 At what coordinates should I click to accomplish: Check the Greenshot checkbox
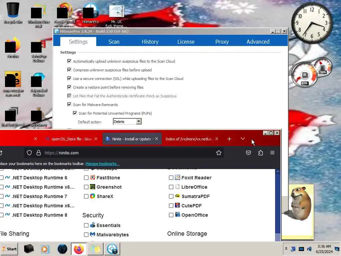(86, 187)
